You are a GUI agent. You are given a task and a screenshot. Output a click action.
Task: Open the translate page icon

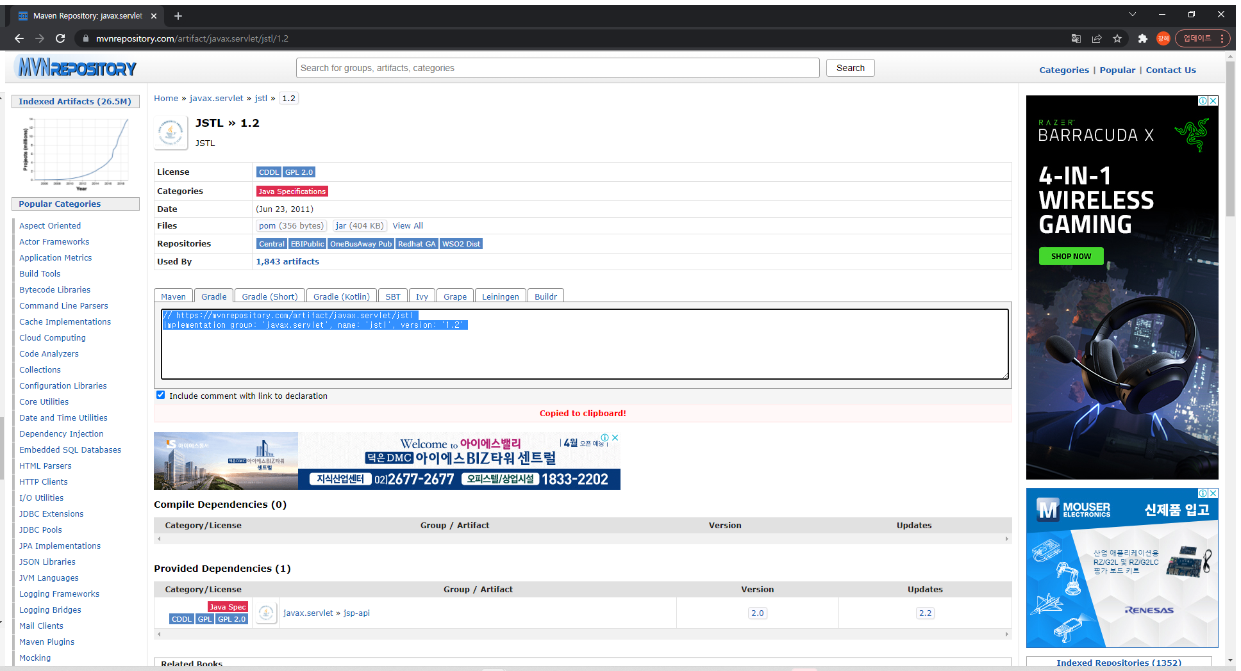coord(1076,38)
